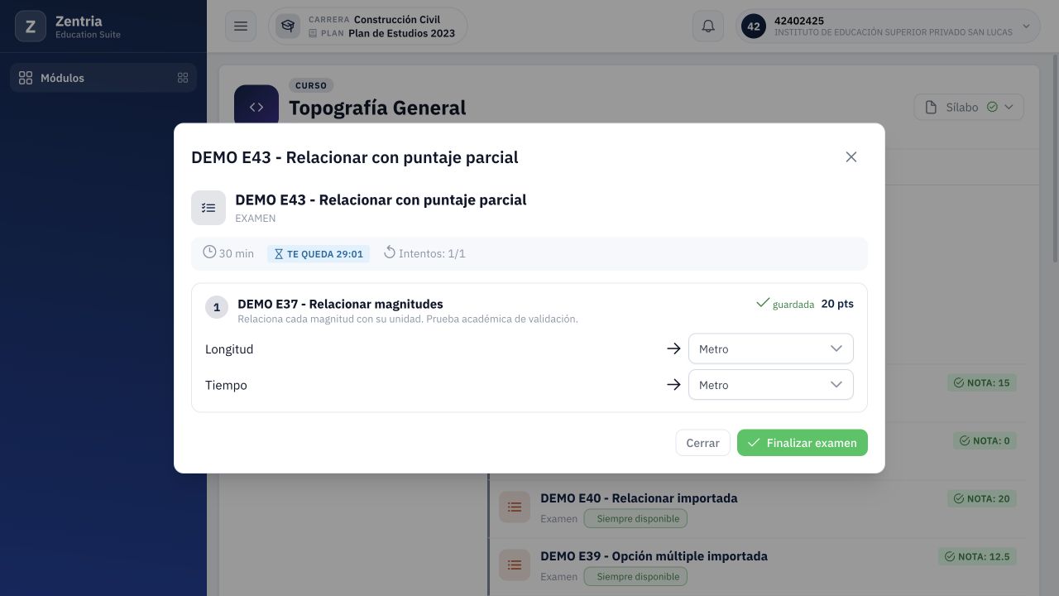Viewport: 1059px width, 596px height.
Task: Click the grid icon right of Módulos
Action: coord(183,78)
